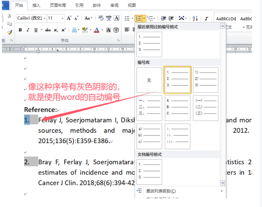Apply Superscript formatting
This screenshot has height=207, width=262.
tap(63, 30)
